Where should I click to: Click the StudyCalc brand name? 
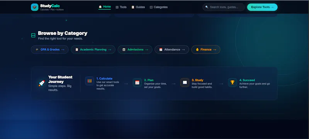50,6
